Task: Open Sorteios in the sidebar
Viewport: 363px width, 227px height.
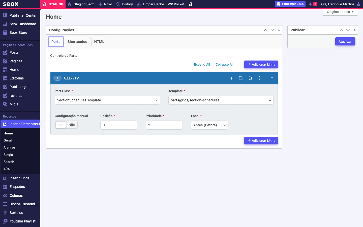Action: 20,213
